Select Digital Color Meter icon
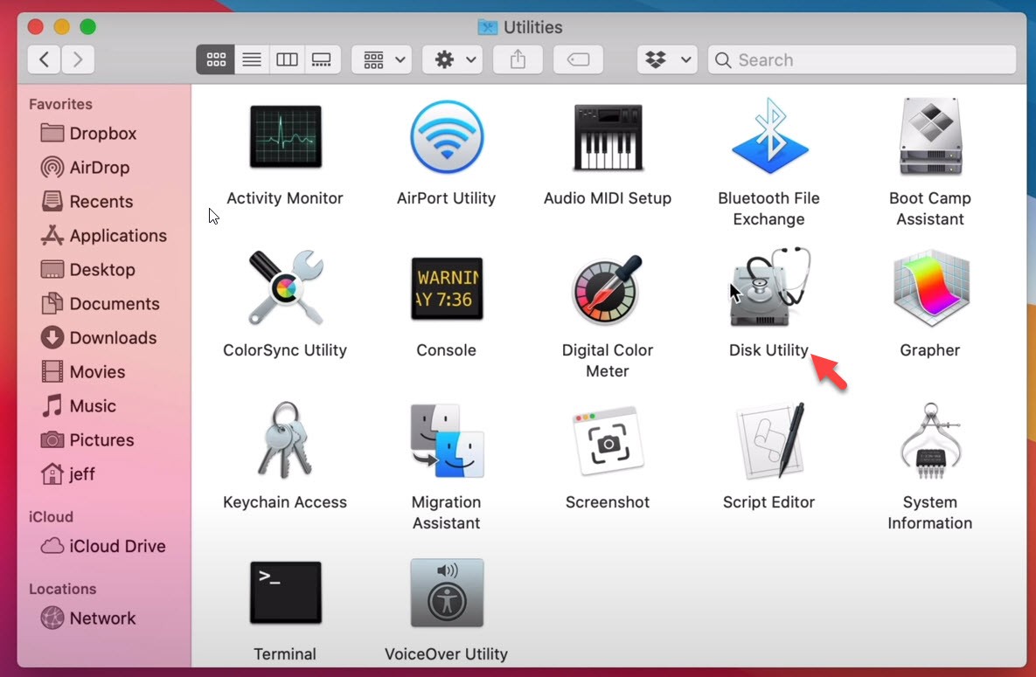This screenshot has width=1036, height=677. pyautogui.click(x=608, y=288)
